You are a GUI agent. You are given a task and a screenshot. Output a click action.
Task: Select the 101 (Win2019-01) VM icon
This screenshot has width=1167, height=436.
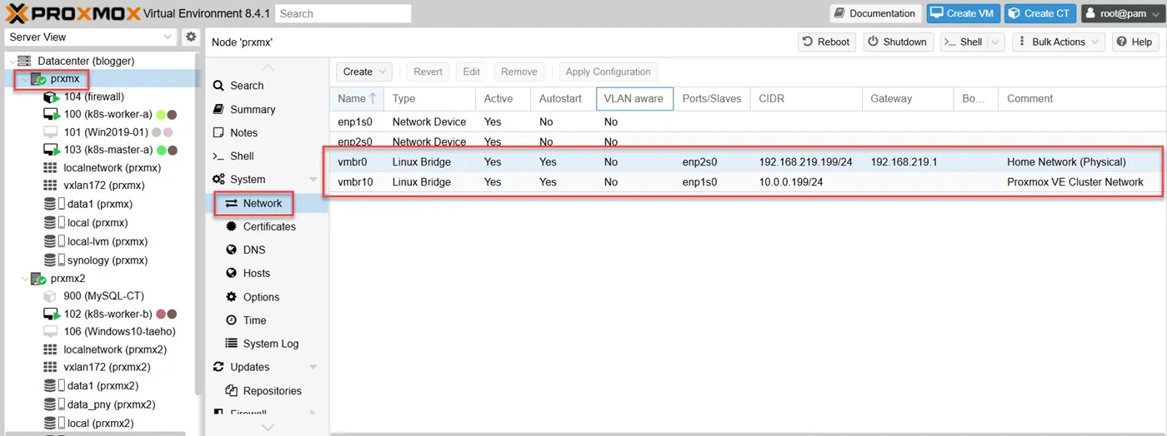tap(51, 131)
